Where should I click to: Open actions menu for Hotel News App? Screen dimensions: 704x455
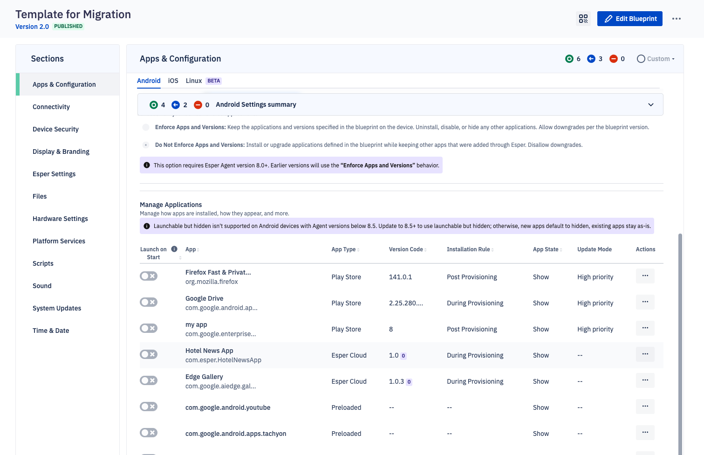[x=645, y=354]
